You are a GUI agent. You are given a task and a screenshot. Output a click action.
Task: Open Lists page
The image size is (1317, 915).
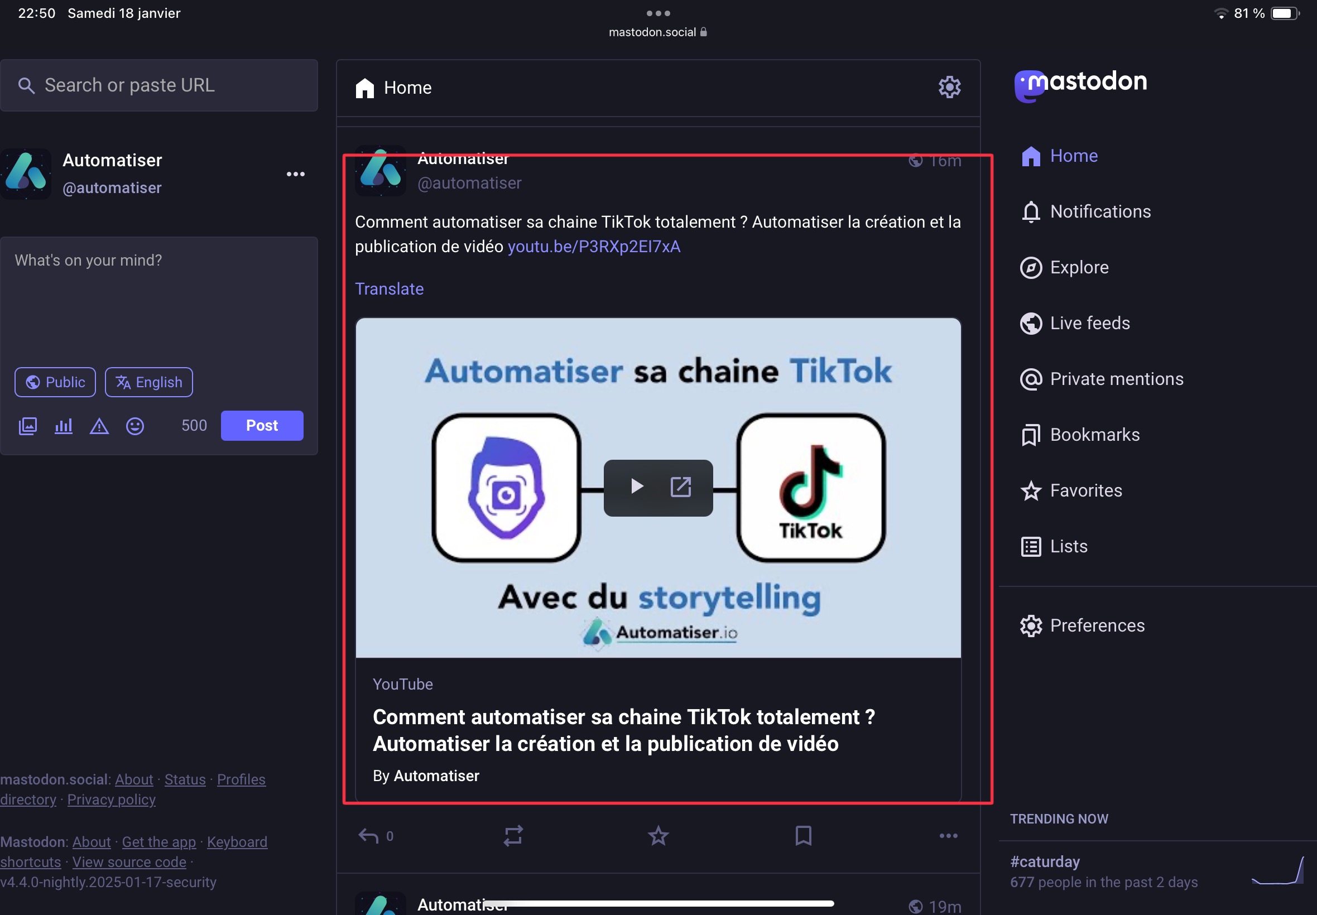pos(1054,547)
